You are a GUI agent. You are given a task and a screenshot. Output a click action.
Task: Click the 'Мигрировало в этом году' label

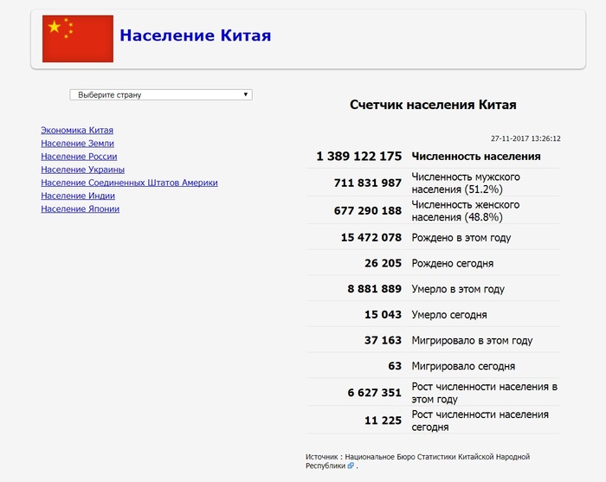472,341
